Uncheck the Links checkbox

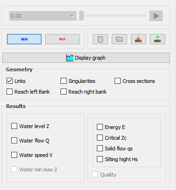(x=9, y=81)
